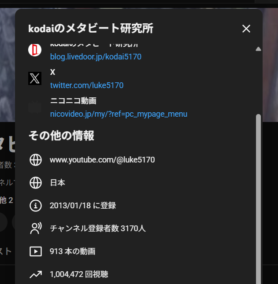Click the 2013/01/18 に登録 text
The height and width of the screenshot is (284, 278).
pyautogui.click(x=83, y=206)
